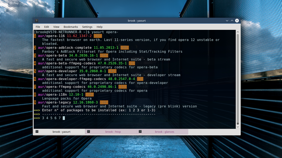Click the aur/opera-116 package line
Viewport: 282px width, 158px height.
click(68, 36)
